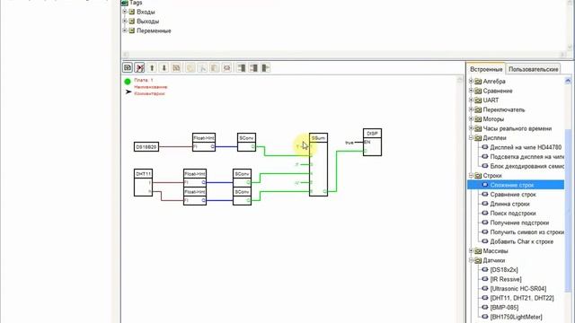Select Добавить Char к строке item
The height and width of the screenshot is (323, 575).
(521, 241)
